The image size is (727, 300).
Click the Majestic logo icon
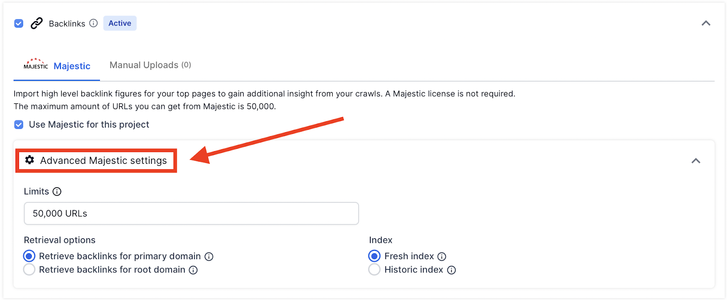point(35,64)
